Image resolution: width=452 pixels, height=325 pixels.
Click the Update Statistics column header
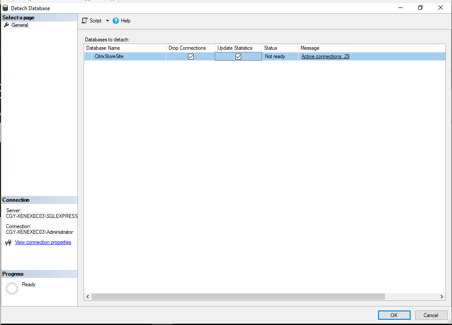click(238, 48)
